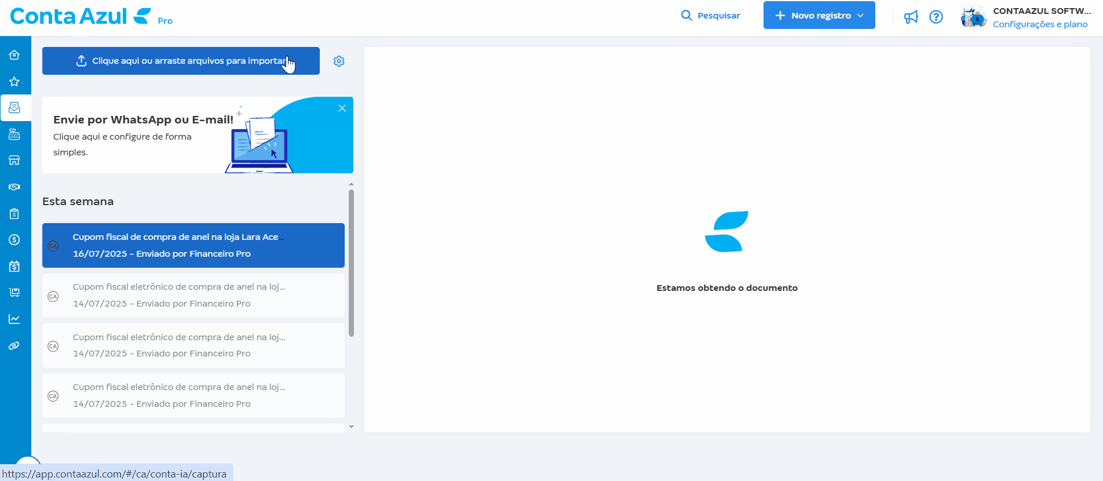1103x481 pixels.
Task: Open the store sidebar icon
Action: 14,161
